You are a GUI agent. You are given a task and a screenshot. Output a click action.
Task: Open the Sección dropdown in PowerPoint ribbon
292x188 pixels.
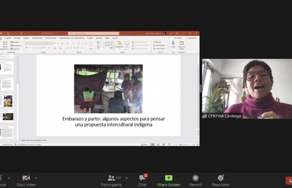(x=16, y=49)
